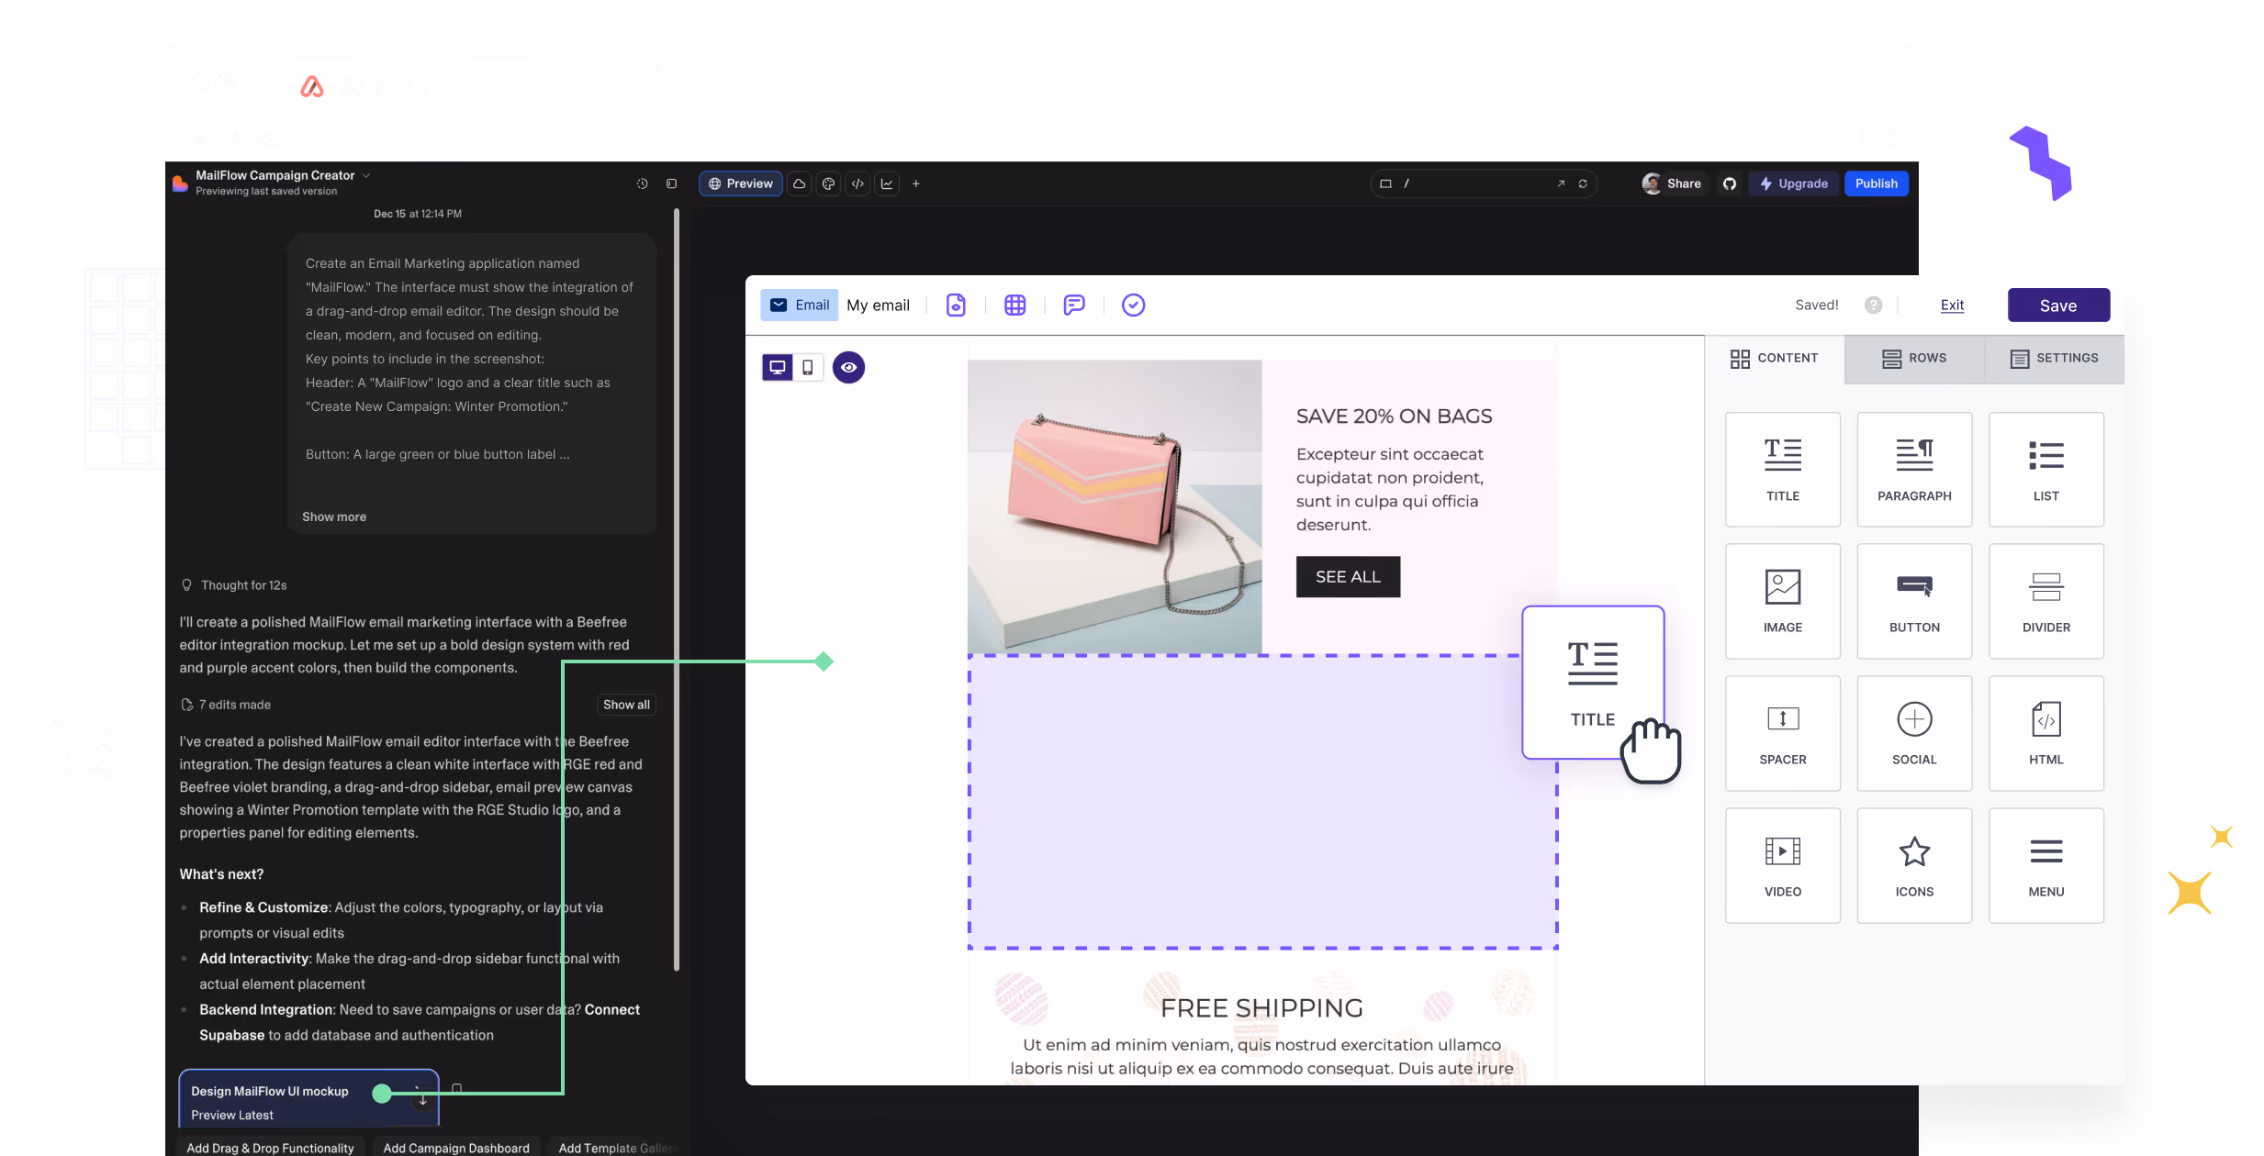Screen dimensions: 2264x1156
Task: Open the analytics chart icon near Preview
Action: tap(887, 183)
